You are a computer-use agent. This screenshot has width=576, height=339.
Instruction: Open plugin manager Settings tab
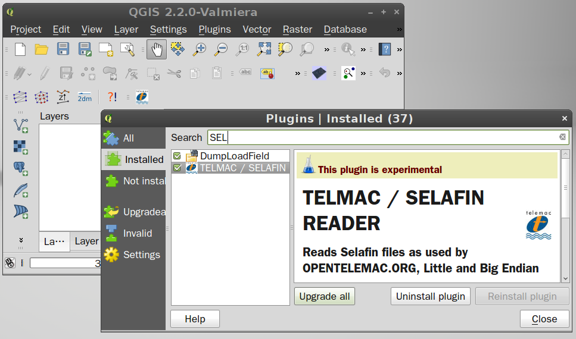[133, 255]
